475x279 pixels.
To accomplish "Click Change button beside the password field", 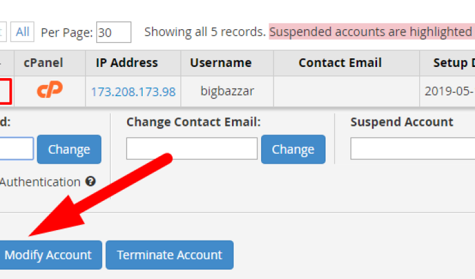I will (x=69, y=149).
